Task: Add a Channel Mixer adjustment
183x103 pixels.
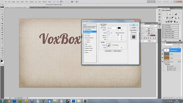Action: coord(178,18)
